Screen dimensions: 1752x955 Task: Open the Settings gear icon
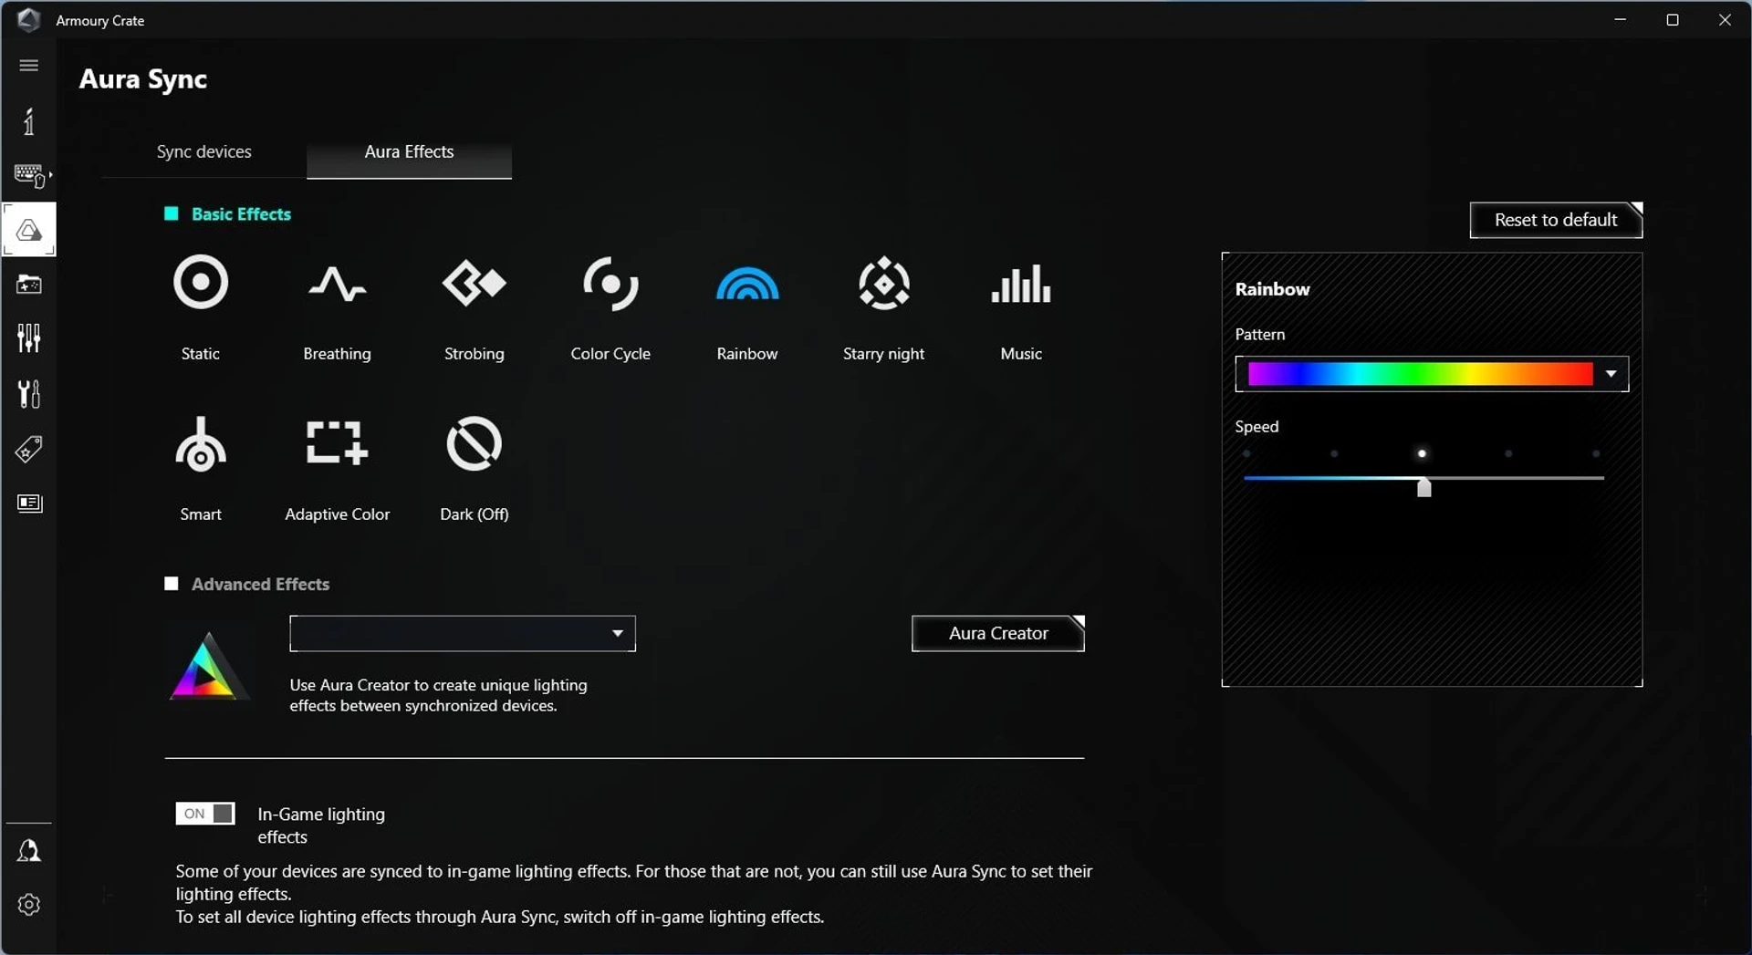tap(29, 905)
